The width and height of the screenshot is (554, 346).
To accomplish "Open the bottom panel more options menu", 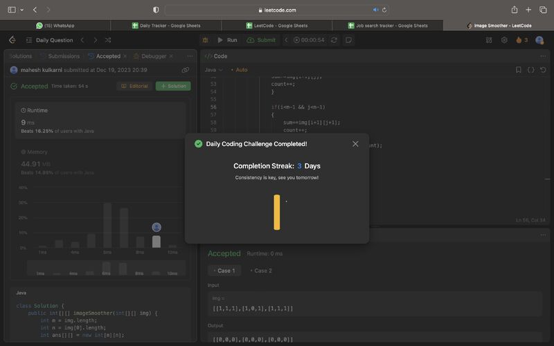I will 543,235.
